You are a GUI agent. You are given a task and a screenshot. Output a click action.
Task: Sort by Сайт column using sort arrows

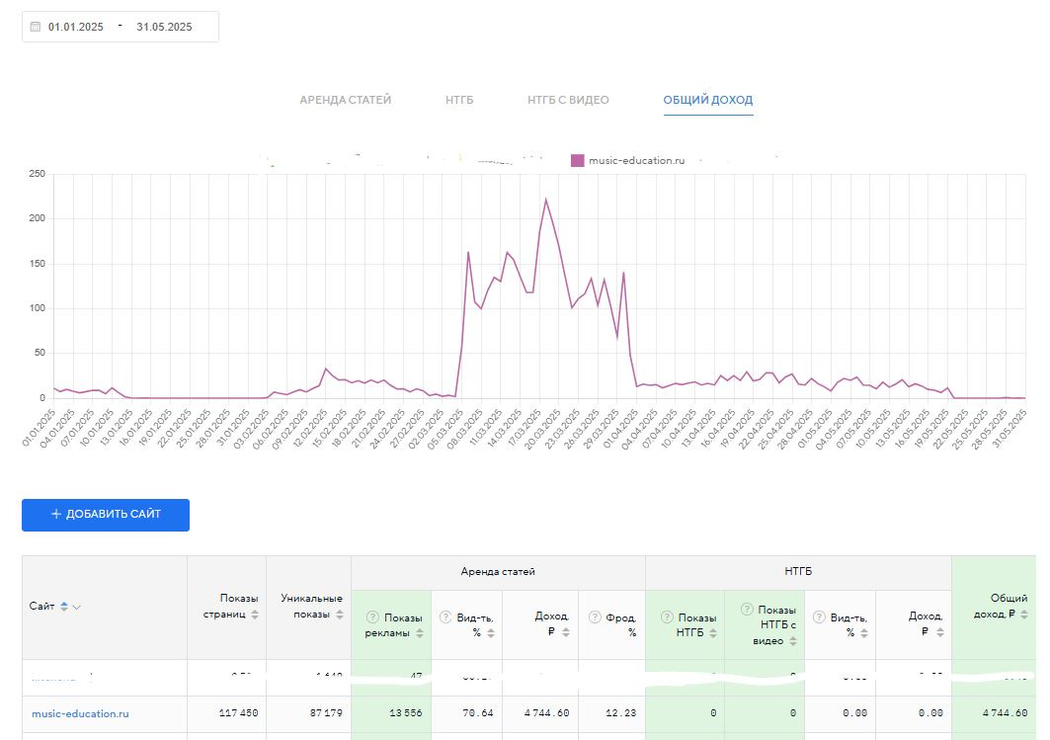click(64, 607)
